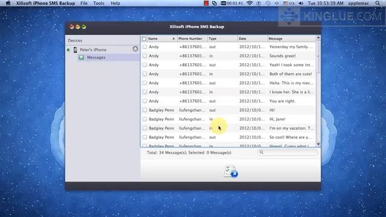Screen dimensions: 386x217
Task: Open the File menu
Action: 84,3
